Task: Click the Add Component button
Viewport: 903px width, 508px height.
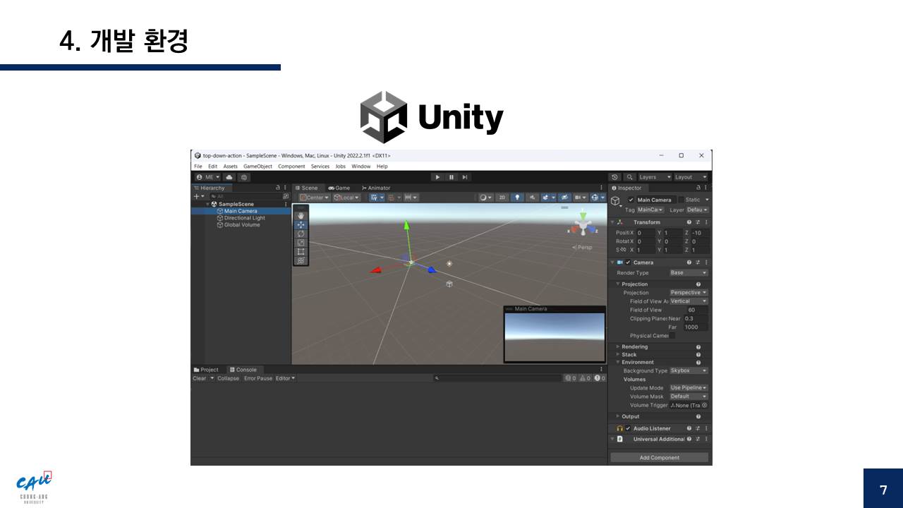Action: (x=659, y=457)
